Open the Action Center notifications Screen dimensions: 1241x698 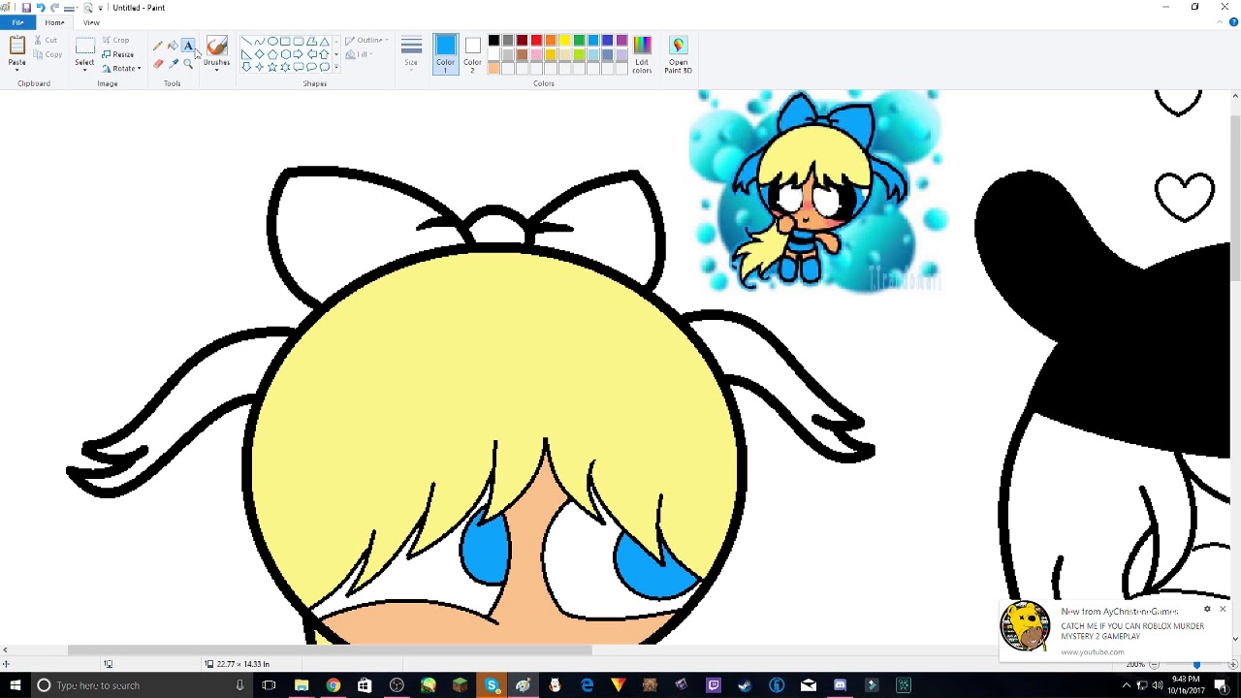coord(1221,685)
